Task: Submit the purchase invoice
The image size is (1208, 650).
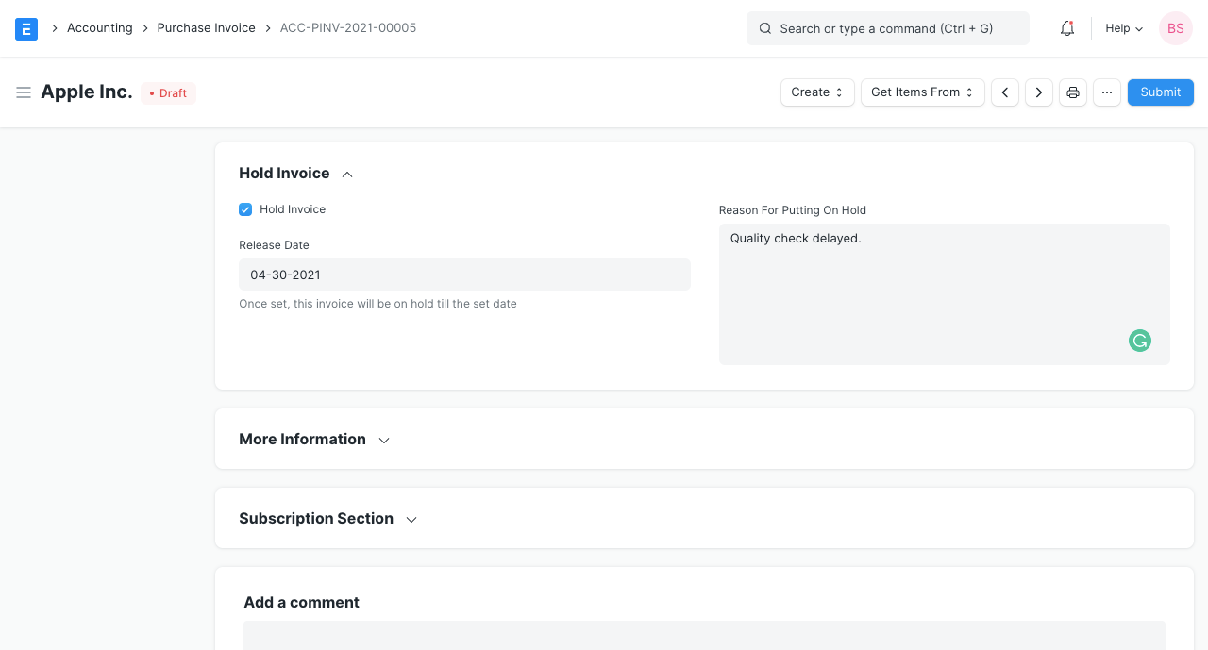Action: 1160,92
